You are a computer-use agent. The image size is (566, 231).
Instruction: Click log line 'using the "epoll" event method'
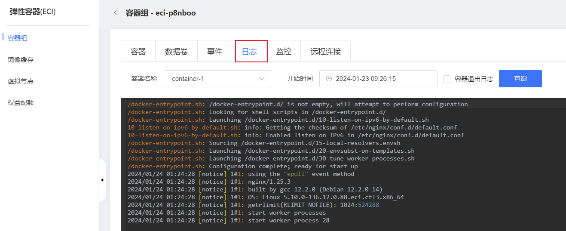coord(241,174)
